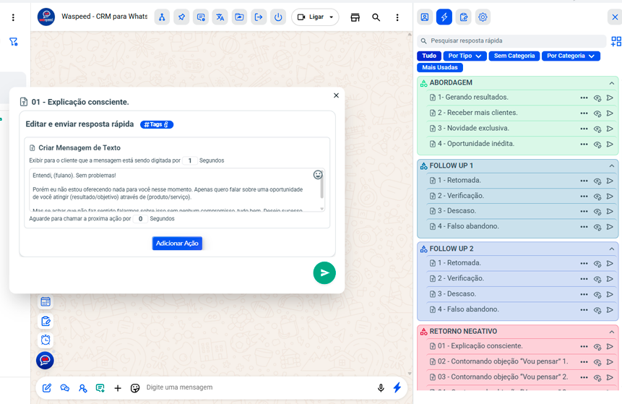Click the 'Pesquisar resposta rápida' search field

513,41
